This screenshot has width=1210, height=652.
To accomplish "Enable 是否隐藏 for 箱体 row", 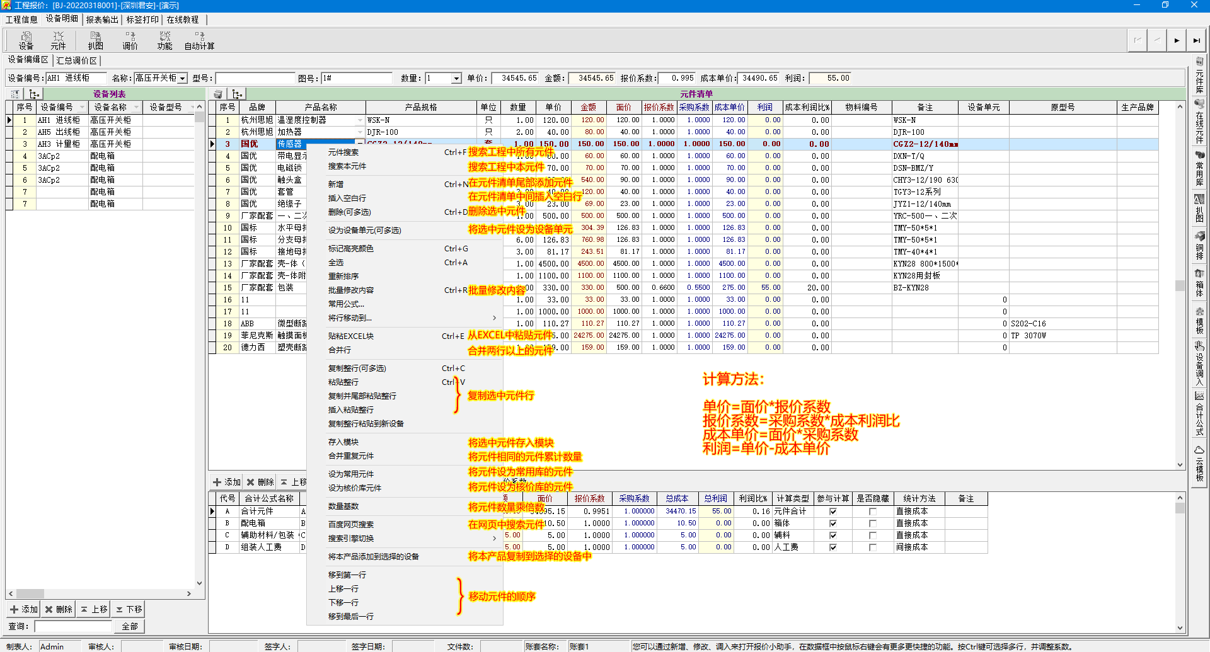I will [873, 523].
